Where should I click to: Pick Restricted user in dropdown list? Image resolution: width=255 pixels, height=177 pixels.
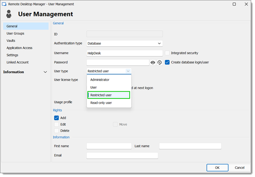click(x=109, y=95)
